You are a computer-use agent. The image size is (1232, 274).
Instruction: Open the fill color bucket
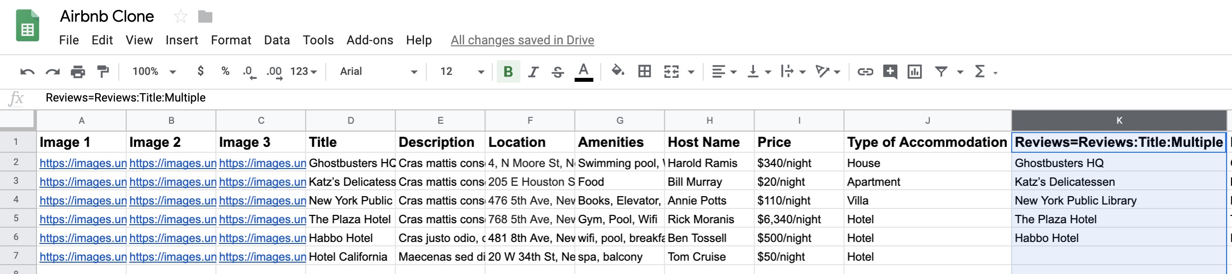618,71
